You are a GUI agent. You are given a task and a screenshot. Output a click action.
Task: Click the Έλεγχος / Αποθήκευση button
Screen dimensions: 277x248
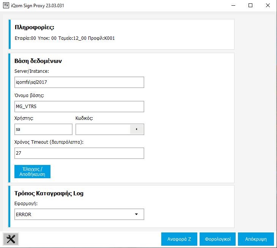[x=32, y=171]
